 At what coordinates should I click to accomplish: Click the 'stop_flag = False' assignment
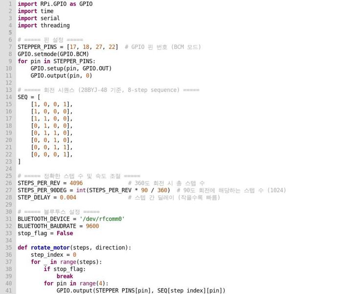click(45, 233)
